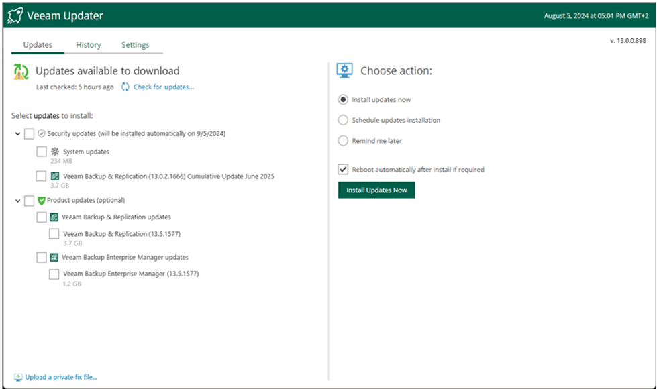Screen dimensions: 657x389
Task: Click the Security updates tree label
Action: click(136, 133)
